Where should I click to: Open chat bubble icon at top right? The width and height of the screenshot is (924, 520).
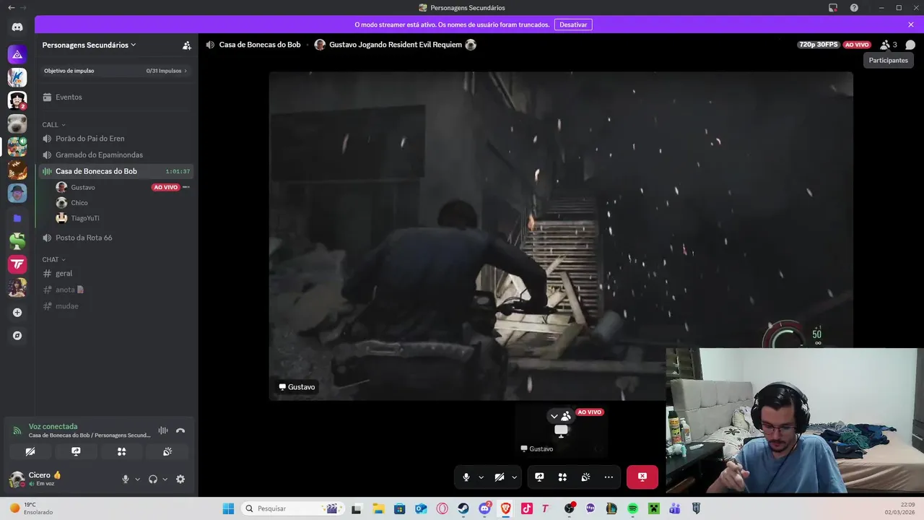point(910,45)
